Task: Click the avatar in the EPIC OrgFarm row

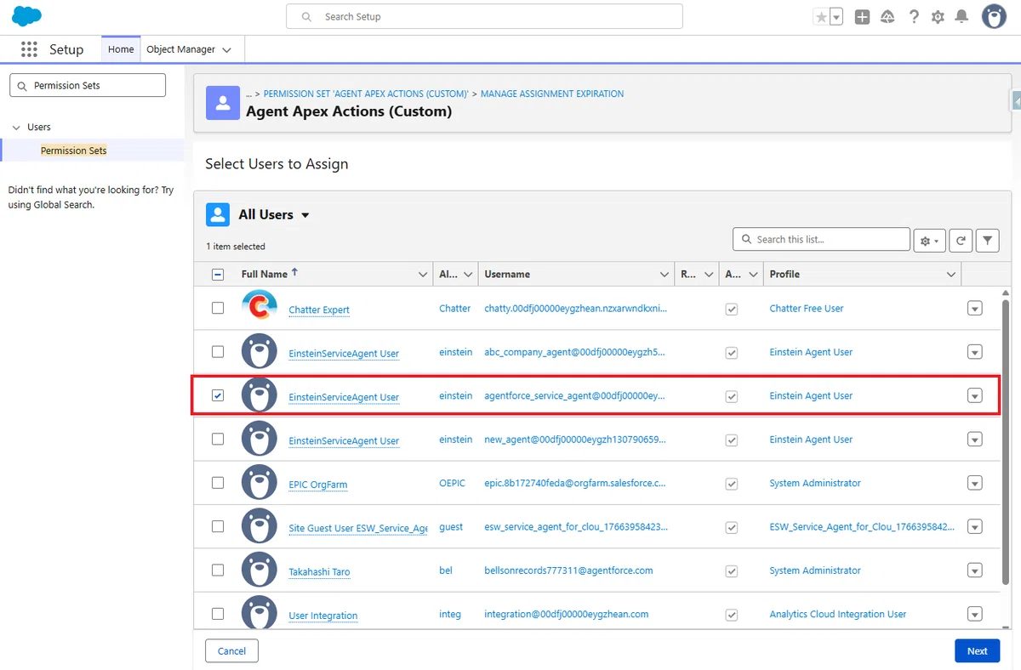Action: [260, 482]
